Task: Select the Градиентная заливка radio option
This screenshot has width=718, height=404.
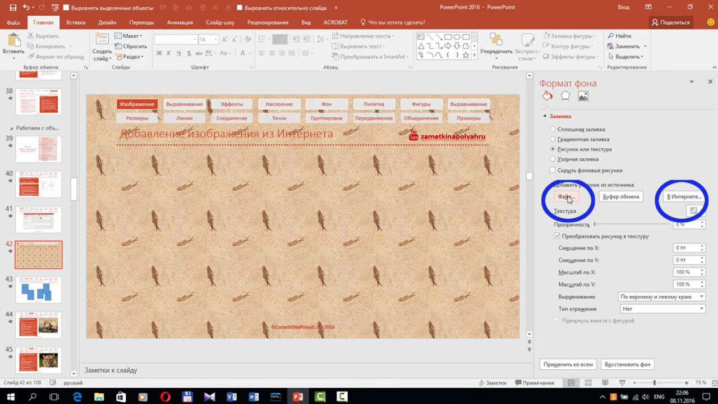Action: (x=553, y=139)
